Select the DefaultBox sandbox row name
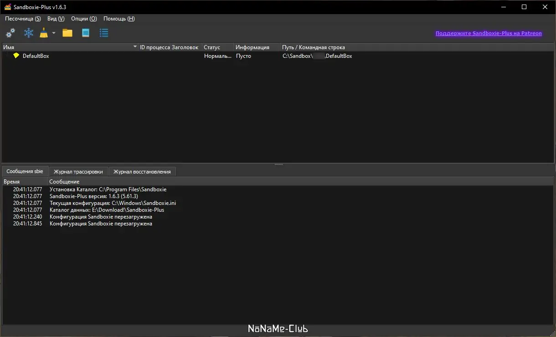The image size is (556, 337). pyautogui.click(x=36, y=56)
